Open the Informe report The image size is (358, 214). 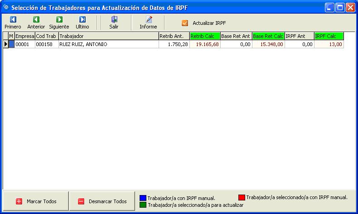point(148,23)
